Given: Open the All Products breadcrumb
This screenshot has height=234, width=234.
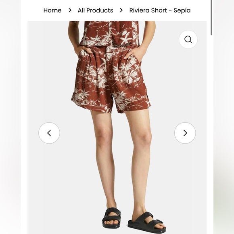Looking at the screenshot, I should pyautogui.click(x=95, y=10).
